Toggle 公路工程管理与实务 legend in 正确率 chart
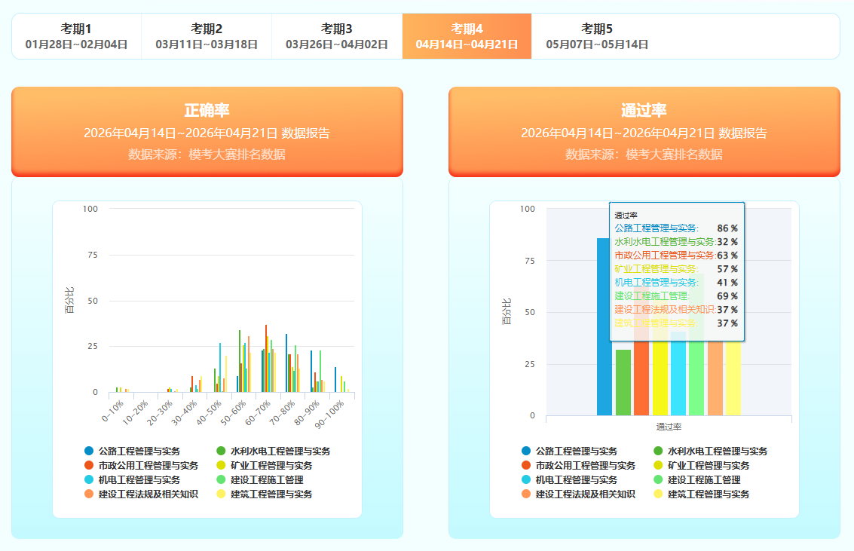The image size is (854, 551). [132, 451]
